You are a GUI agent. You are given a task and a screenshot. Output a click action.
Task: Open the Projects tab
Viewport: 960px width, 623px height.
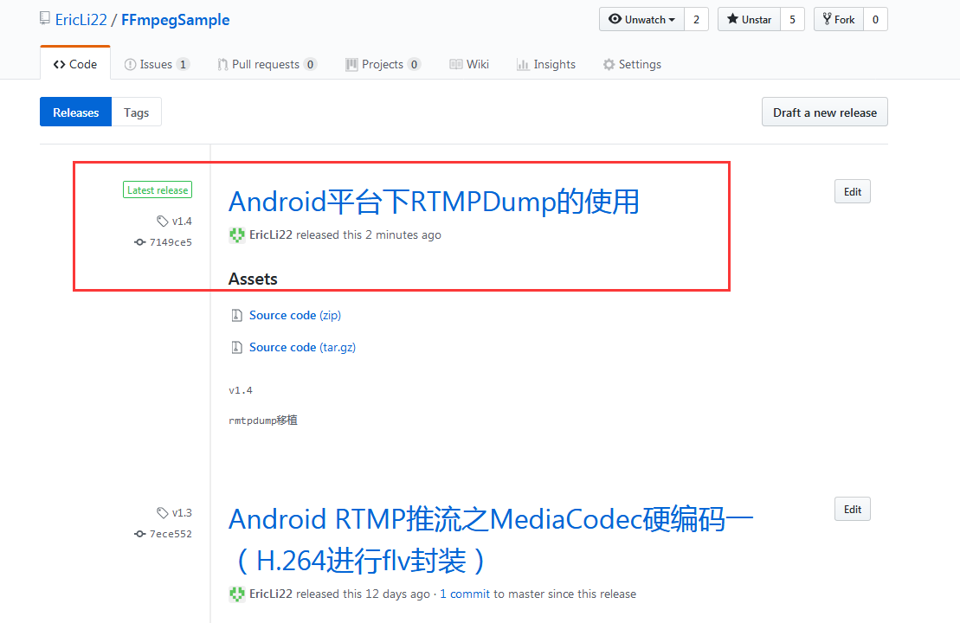(383, 64)
